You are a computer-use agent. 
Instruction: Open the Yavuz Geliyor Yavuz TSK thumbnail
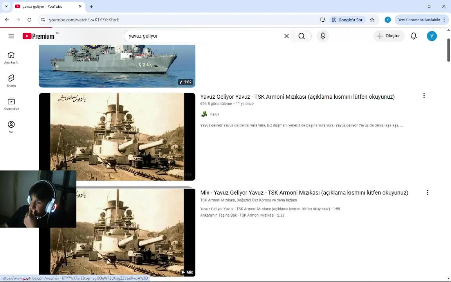(117, 137)
